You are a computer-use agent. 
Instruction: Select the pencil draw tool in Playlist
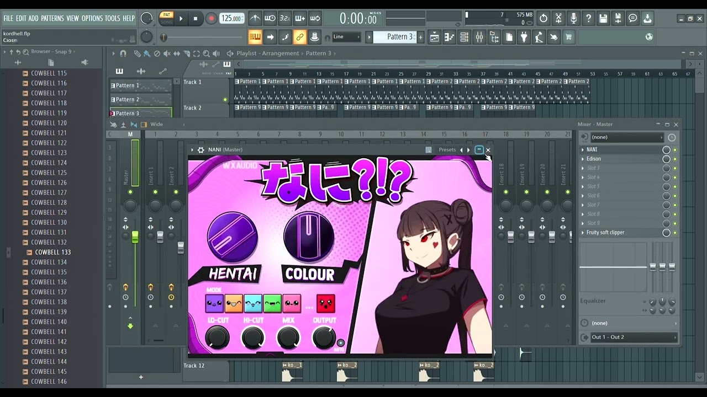(137, 53)
